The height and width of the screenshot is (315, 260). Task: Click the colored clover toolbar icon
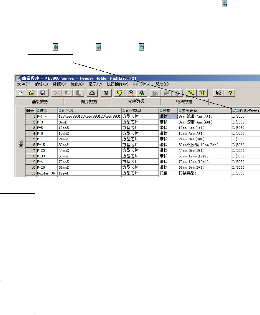[x=142, y=93]
